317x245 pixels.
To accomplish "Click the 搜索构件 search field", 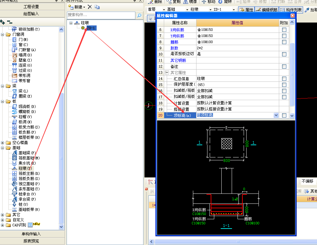I will [101, 15].
